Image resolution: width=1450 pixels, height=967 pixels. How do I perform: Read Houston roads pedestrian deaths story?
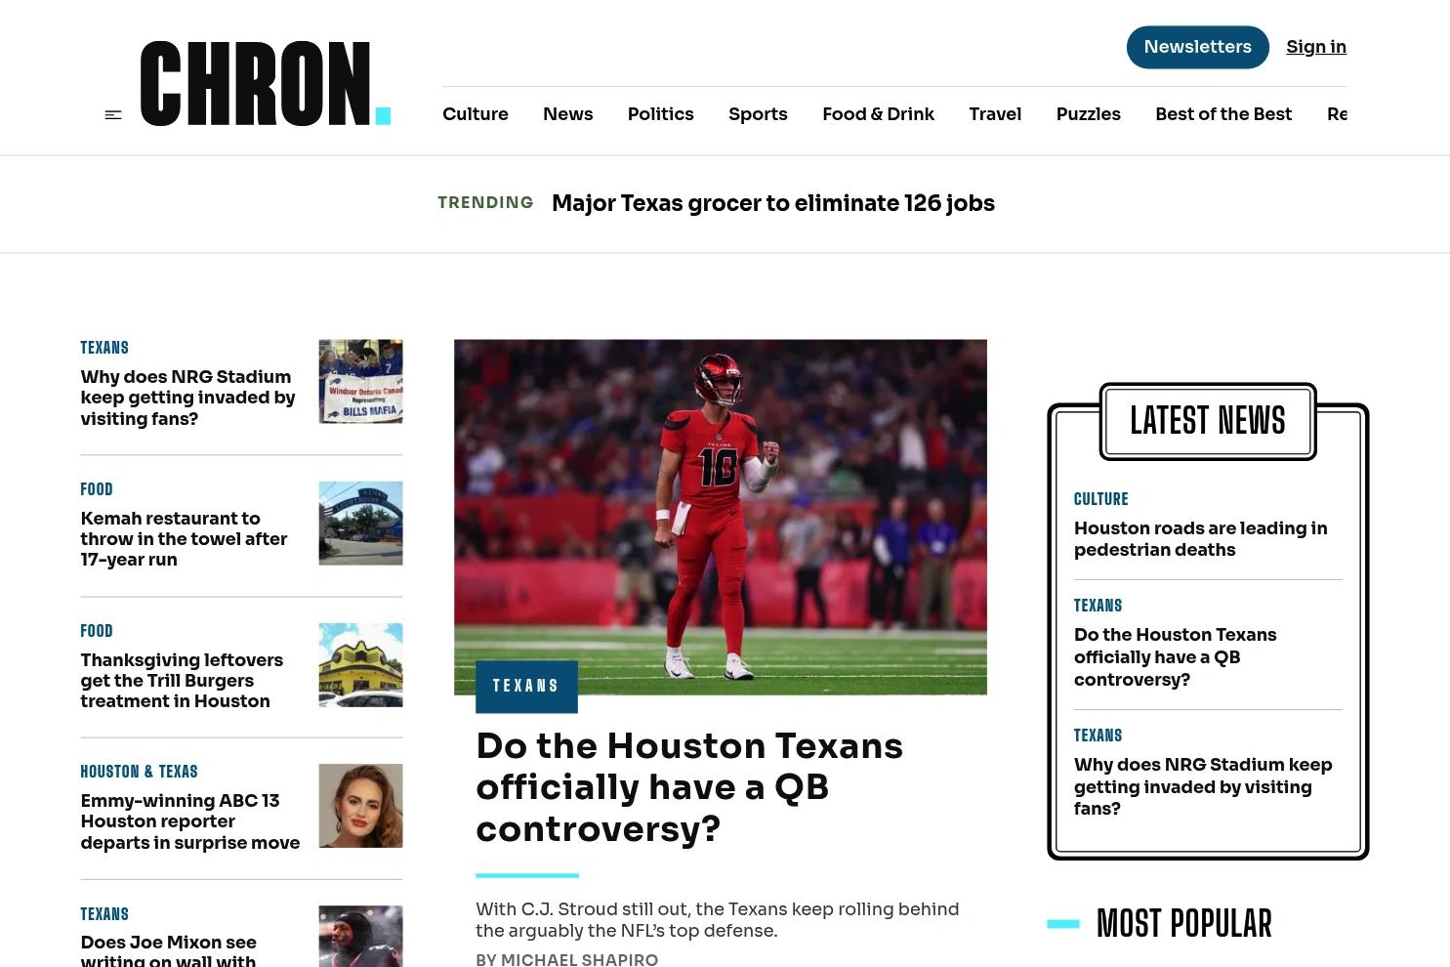pos(1201,539)
